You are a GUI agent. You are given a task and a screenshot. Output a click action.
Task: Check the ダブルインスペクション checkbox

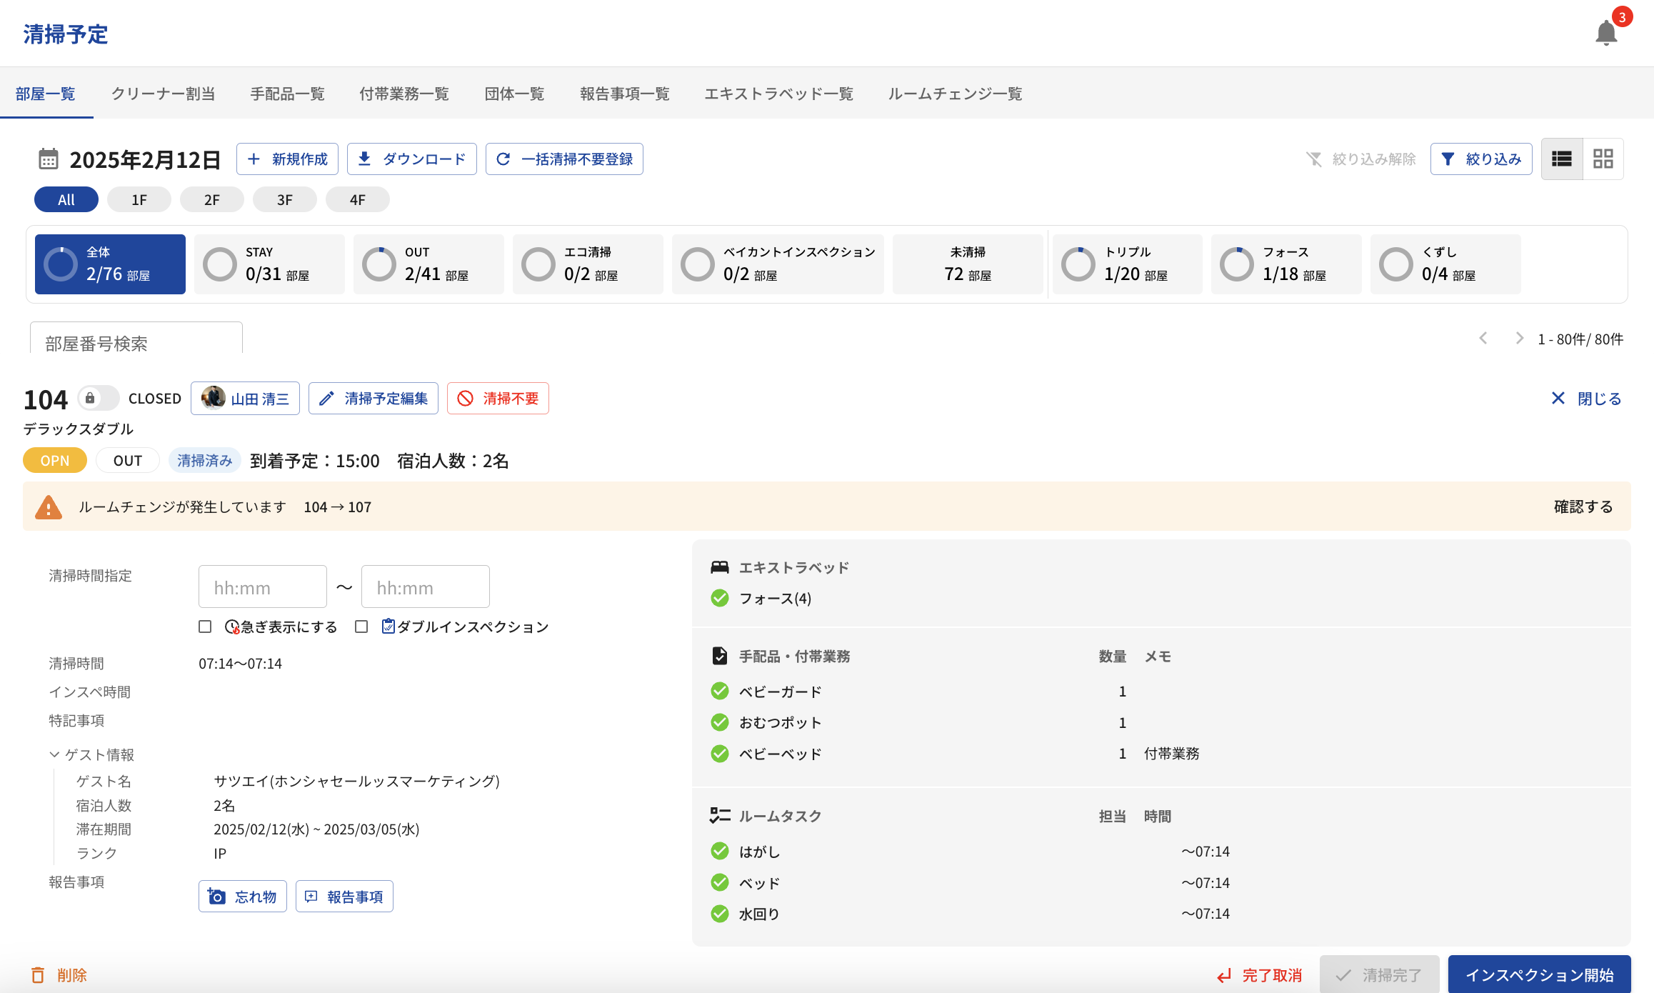361,627
